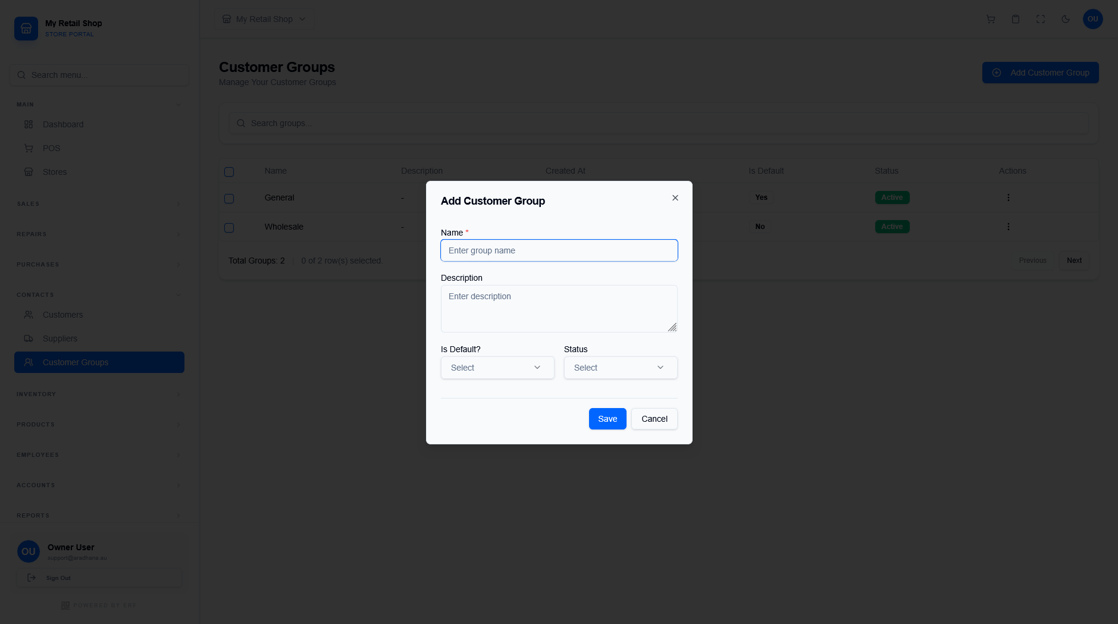The image size is (1118, 624).
Task: Check the Wholesale row checkbox
Action: click(229, 228)
